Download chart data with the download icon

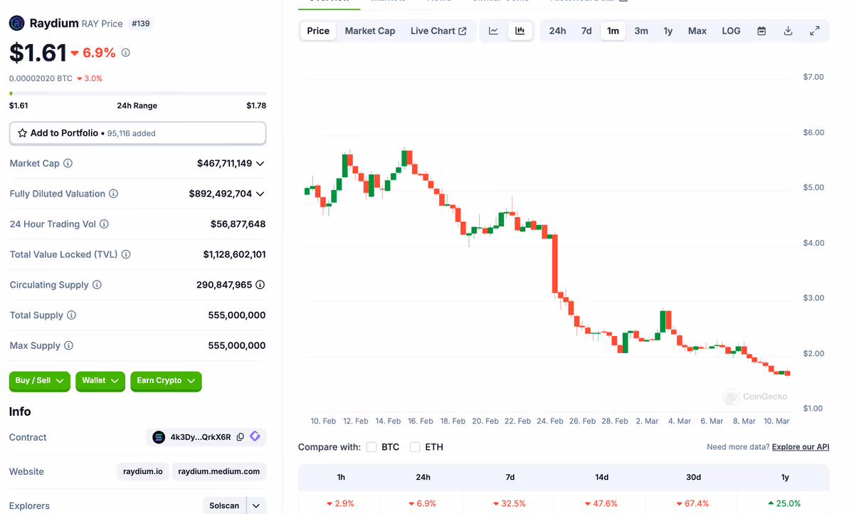coord(788,31)
